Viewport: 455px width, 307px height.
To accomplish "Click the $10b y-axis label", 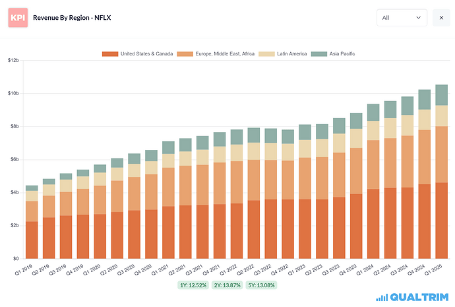I will point(13,93).
